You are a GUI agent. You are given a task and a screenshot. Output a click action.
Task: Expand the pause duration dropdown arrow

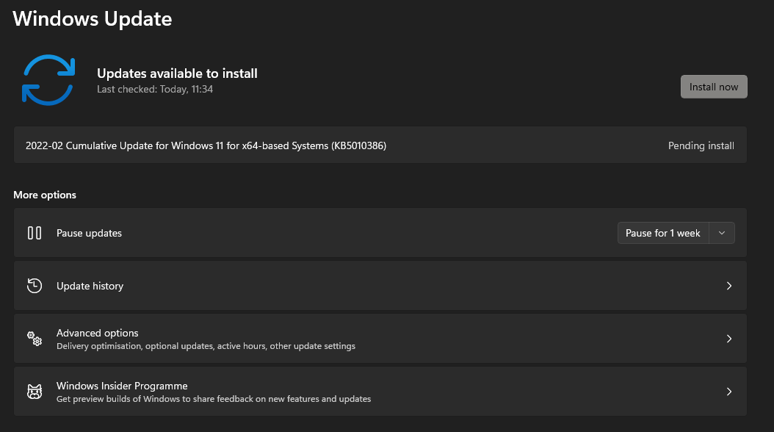tap(722, 233)
